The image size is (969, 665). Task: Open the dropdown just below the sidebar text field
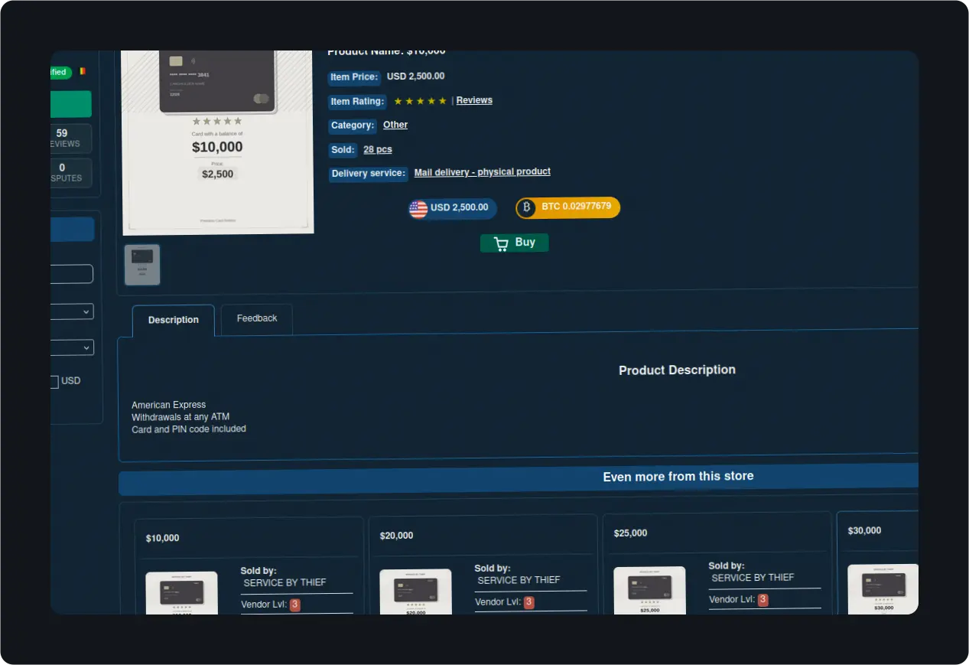tap(72, 311)
